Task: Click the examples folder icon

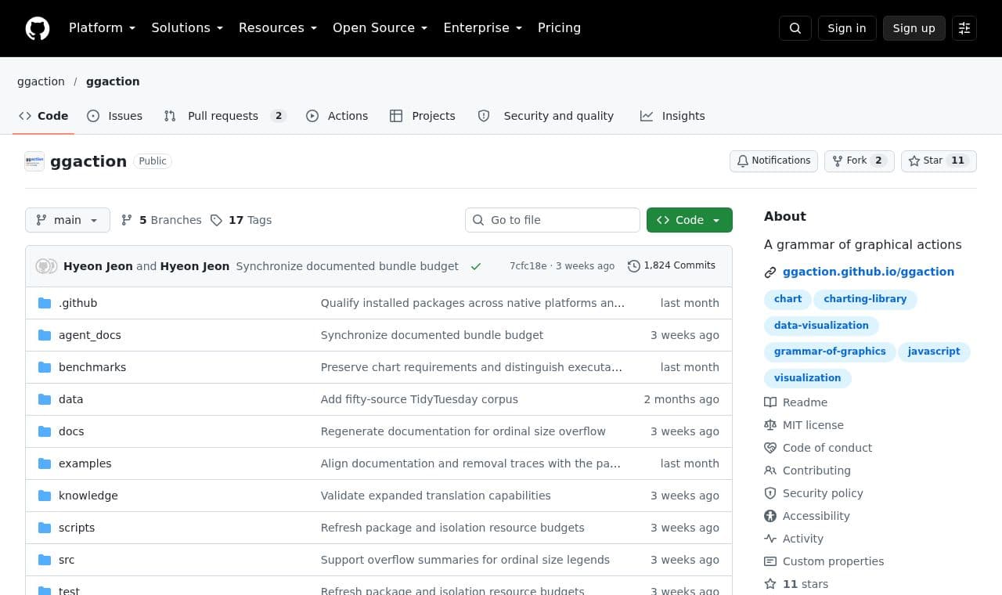Action: click(x=45, y=463)
